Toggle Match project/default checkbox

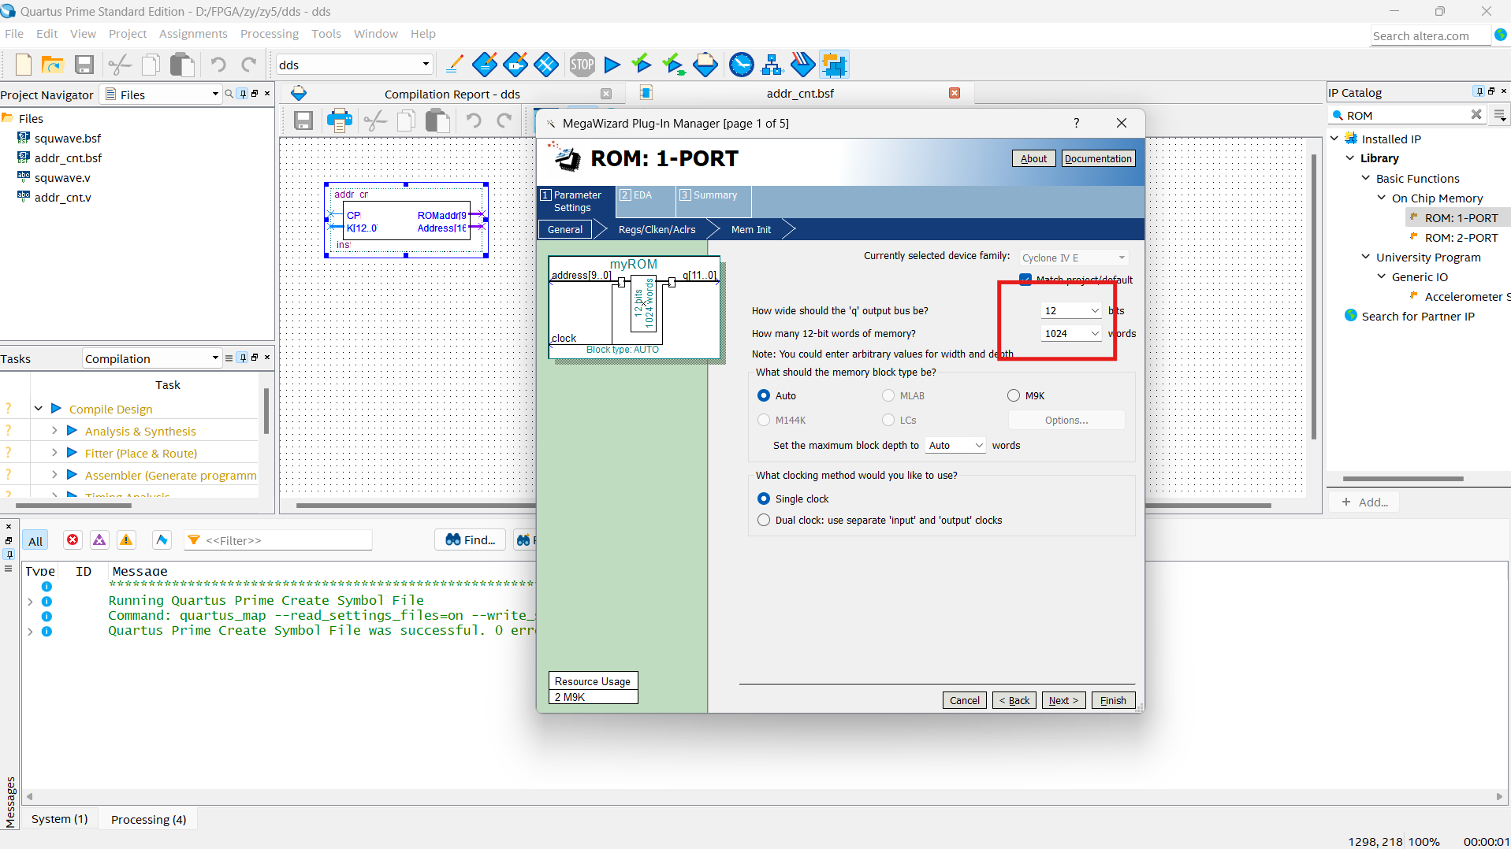pos(1025,280)
